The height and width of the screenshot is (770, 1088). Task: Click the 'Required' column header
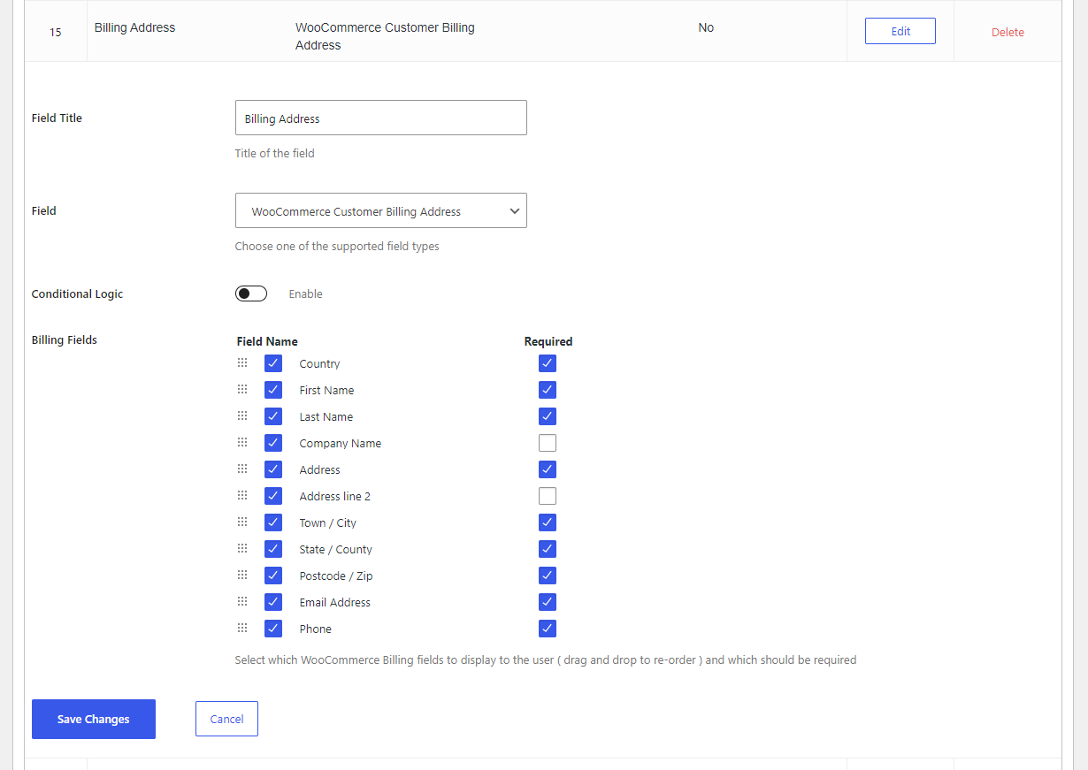click(x=548, y=341)
